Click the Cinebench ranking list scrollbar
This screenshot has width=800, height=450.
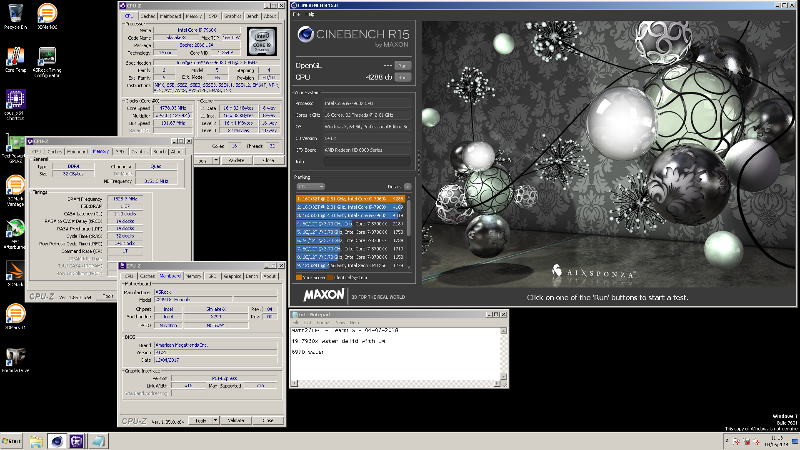coord(409,232)
